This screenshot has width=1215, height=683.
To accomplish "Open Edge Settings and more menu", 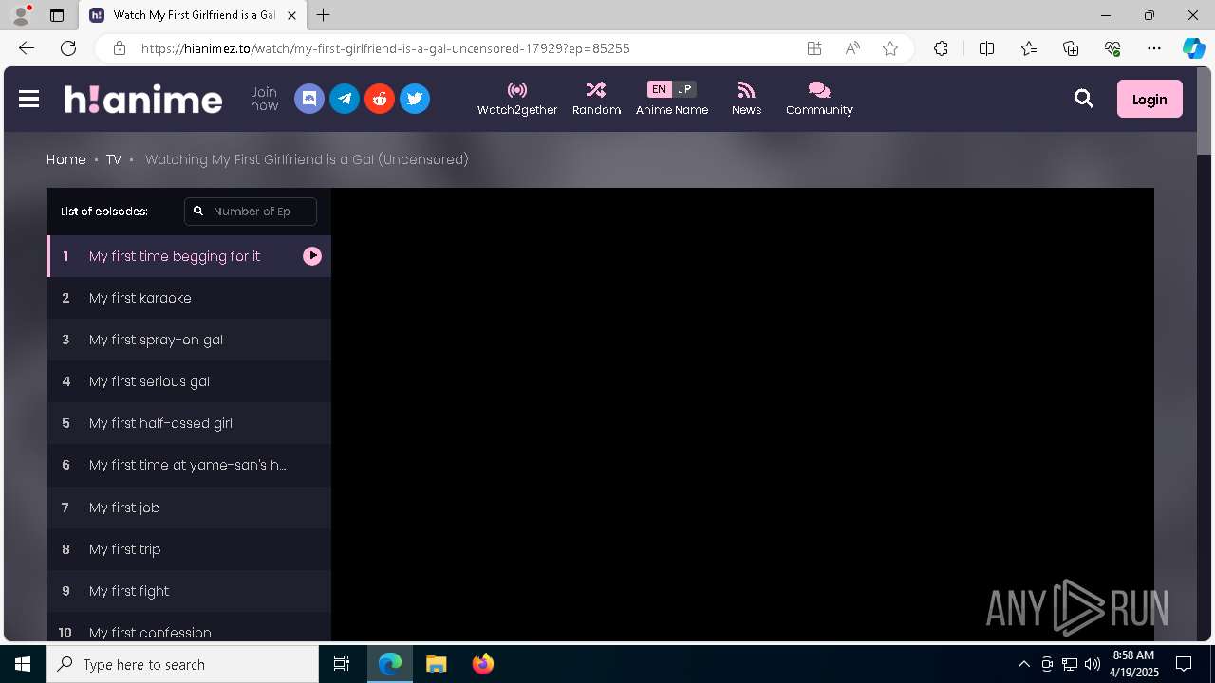I will [x=1154, y=48].
